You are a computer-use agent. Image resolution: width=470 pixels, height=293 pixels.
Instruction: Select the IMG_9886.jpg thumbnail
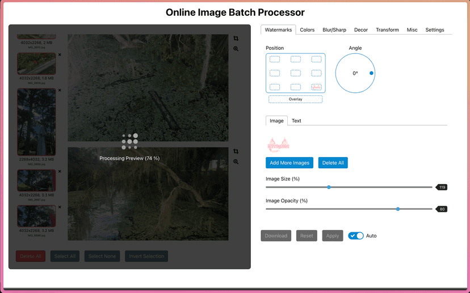click(36, 216)
